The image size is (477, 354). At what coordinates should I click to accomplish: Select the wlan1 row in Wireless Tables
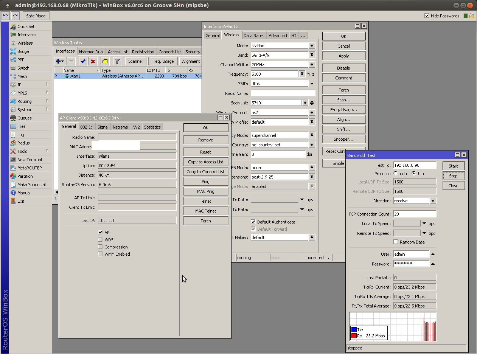pyautogui.click(x=128, y=76)
